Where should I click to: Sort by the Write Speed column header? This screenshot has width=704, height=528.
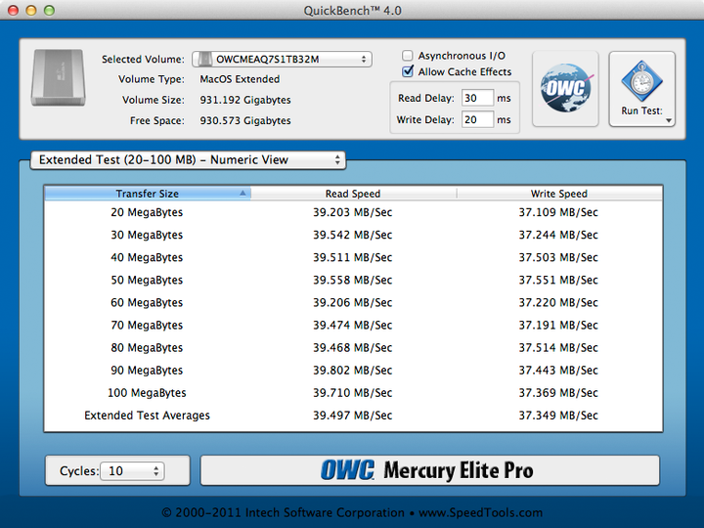[558, 194]
